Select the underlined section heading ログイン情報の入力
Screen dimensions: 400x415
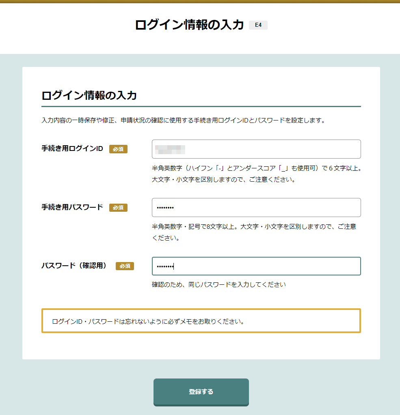pos(89,95)
